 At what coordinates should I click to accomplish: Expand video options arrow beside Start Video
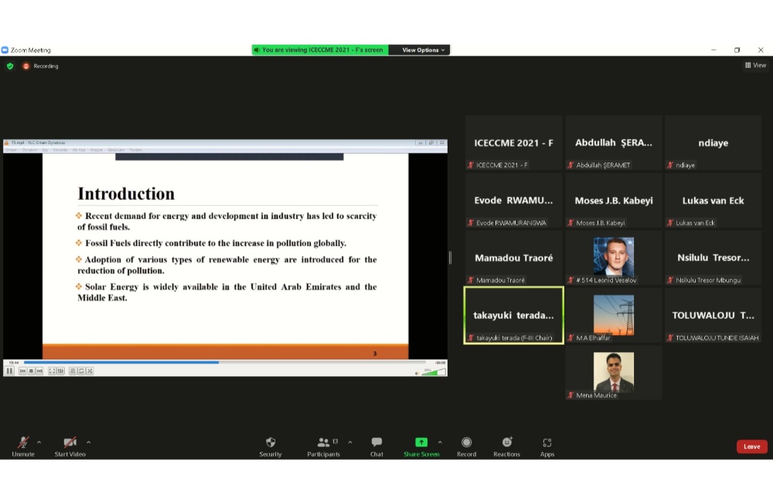coord(89,443)
